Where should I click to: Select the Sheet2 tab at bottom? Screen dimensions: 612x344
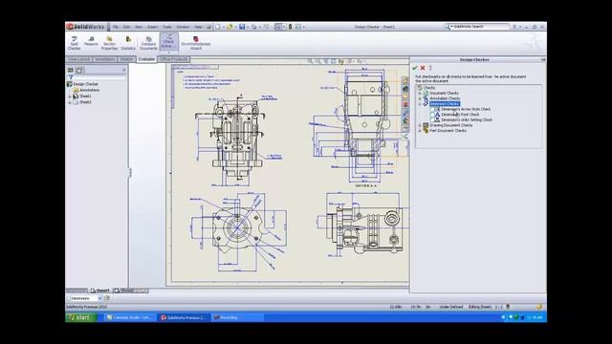coord(124,290)
